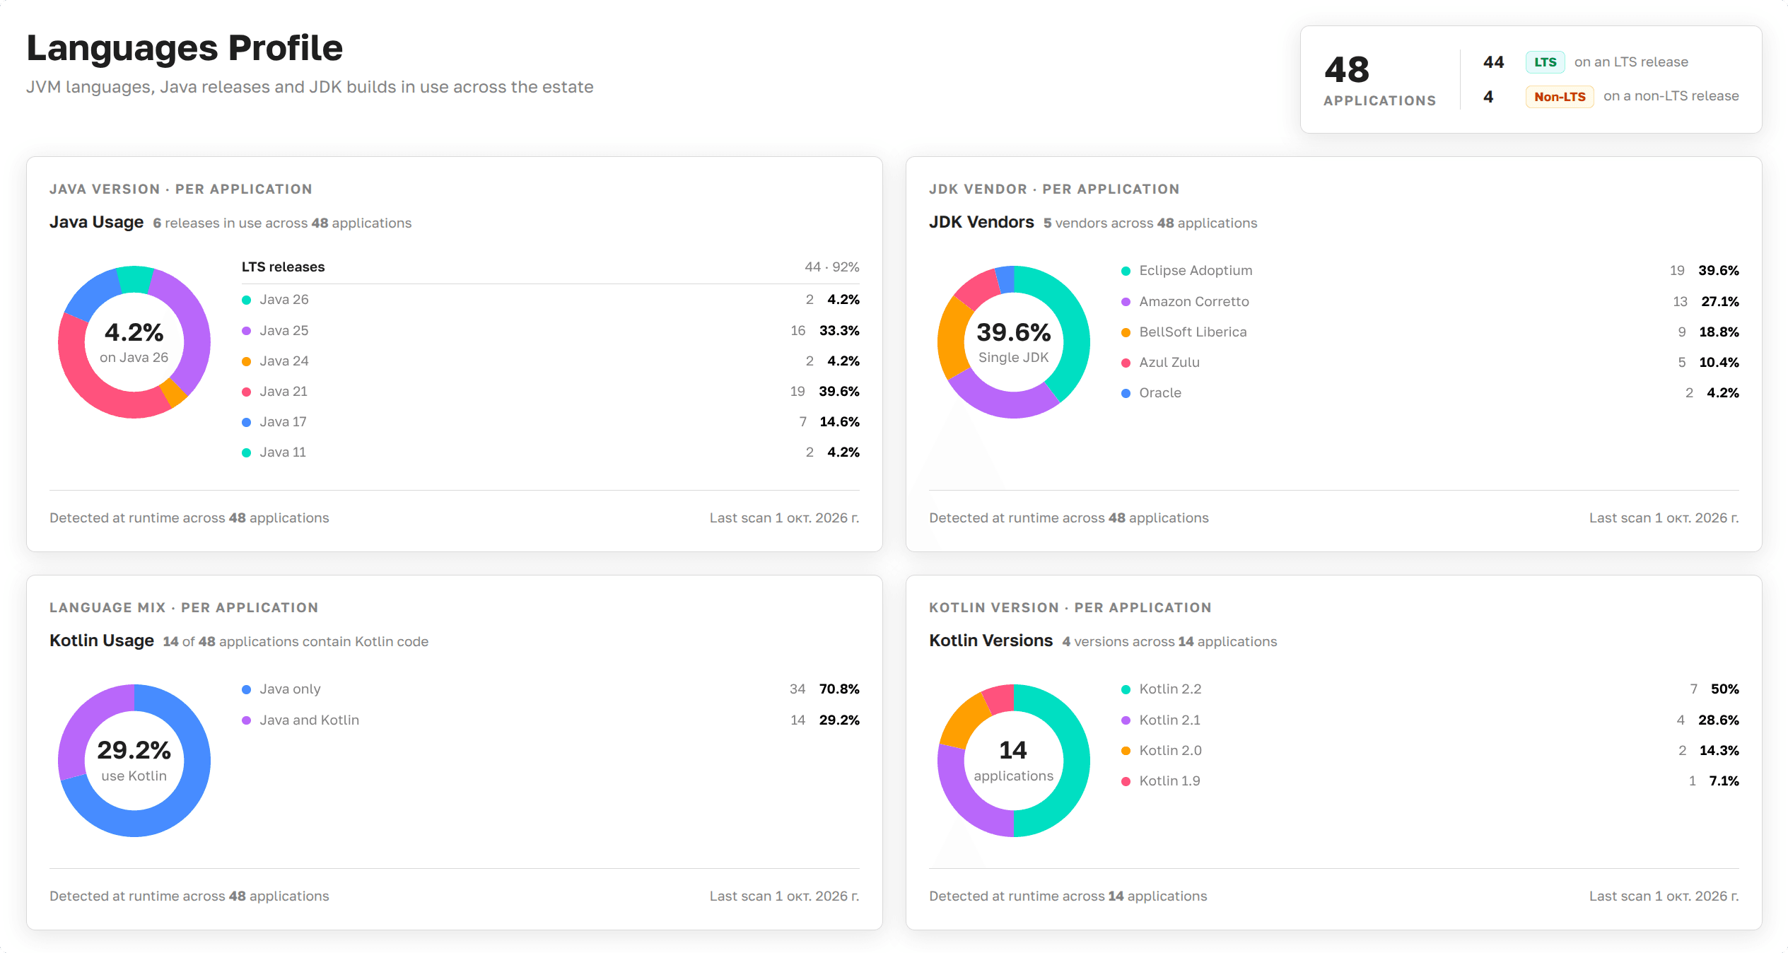Click the Java 17 legend row

click(550, 421)
